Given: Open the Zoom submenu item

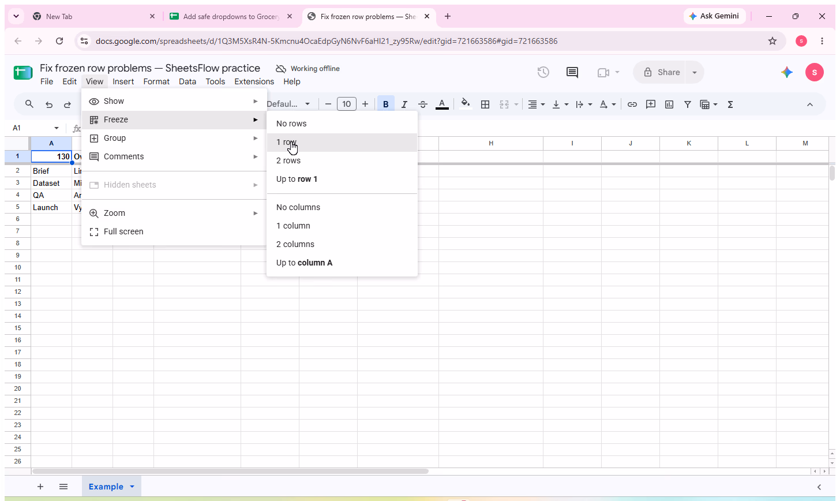Looking at the screenshot, I should click(x=174, y=213).
